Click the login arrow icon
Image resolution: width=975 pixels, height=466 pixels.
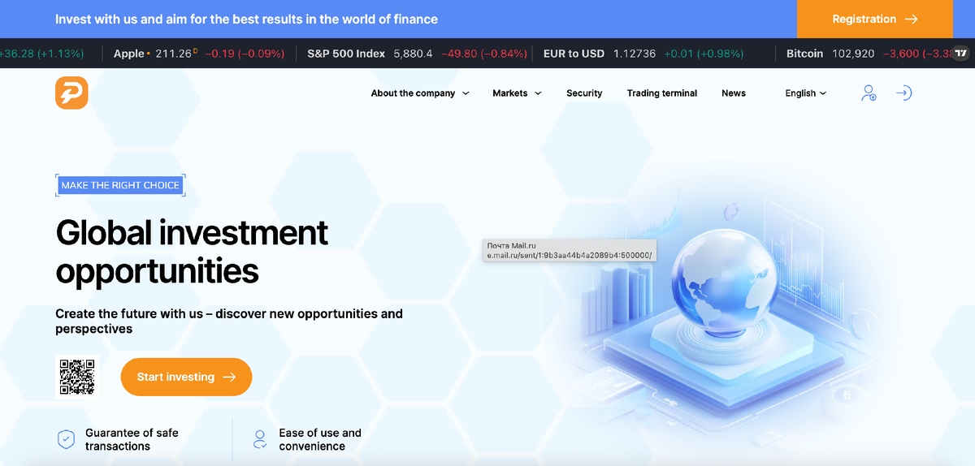(903, 93)
